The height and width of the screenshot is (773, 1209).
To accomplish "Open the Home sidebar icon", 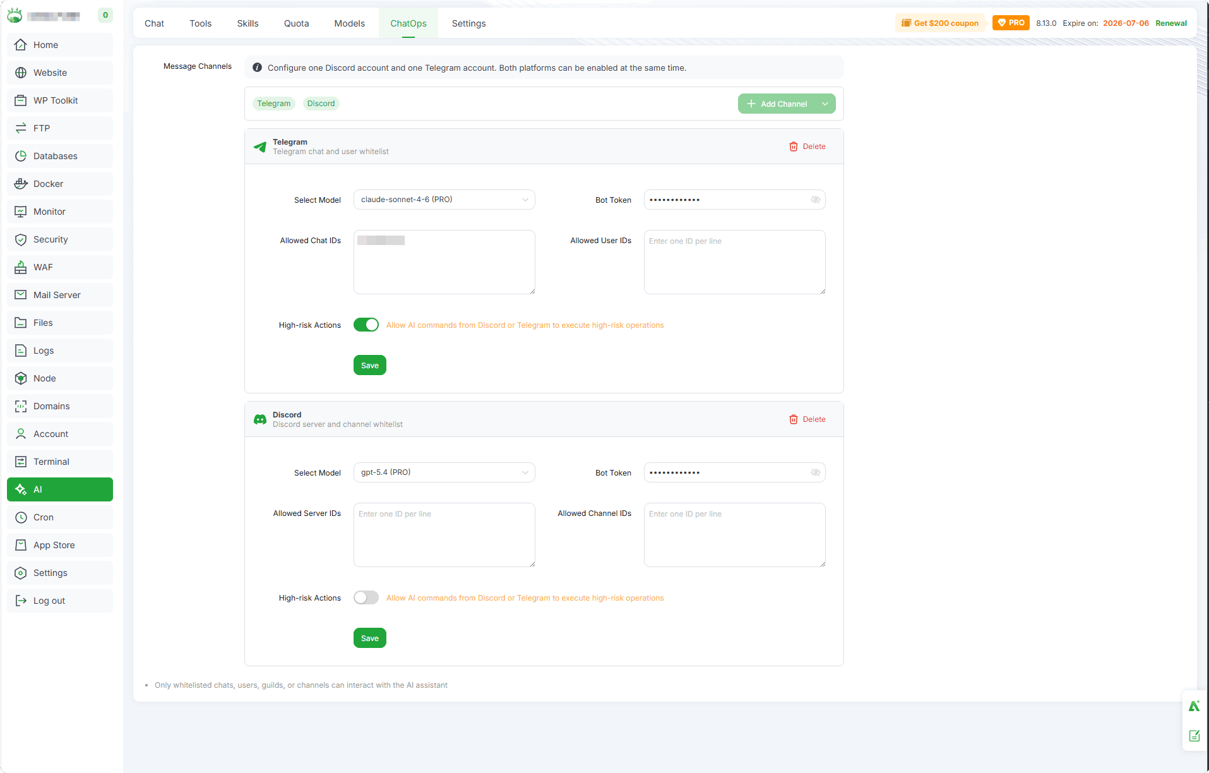I will (x=21, y=45).
